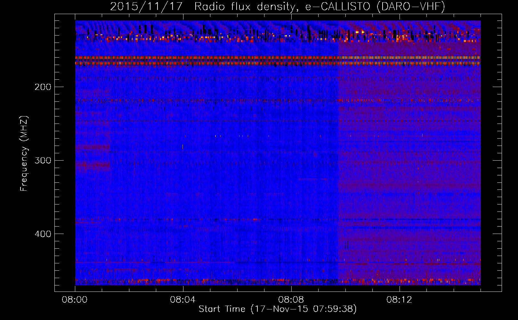
Task: Click the 08:12 time tick label
Action: 399,300
